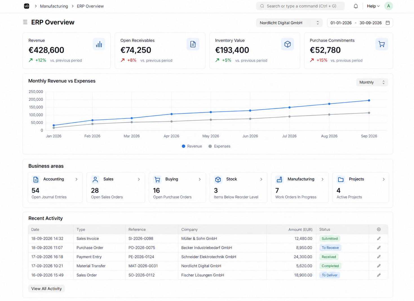Edit the PO-2026-0075 row

click(x=379, y=248)
